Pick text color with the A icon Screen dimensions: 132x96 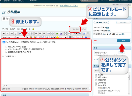click(x=52, y=37)
